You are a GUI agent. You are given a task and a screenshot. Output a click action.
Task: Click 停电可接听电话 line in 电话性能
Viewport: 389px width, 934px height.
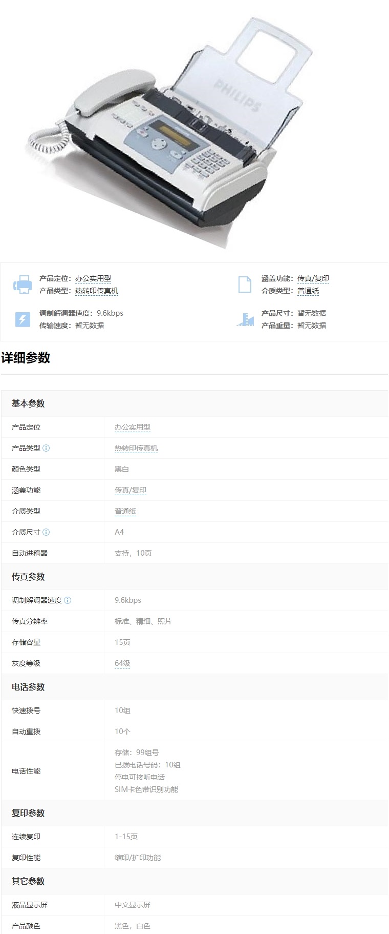point(140,777)
